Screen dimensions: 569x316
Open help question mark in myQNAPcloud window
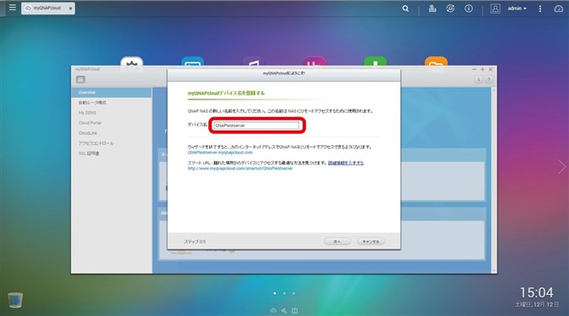(x=489, y=79)
